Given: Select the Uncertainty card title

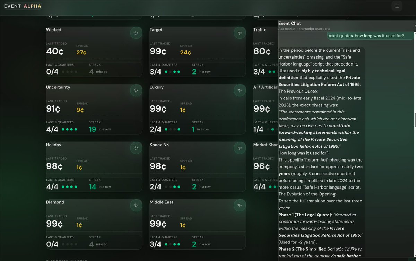Looking at the screenshot, I should [58, 87].
